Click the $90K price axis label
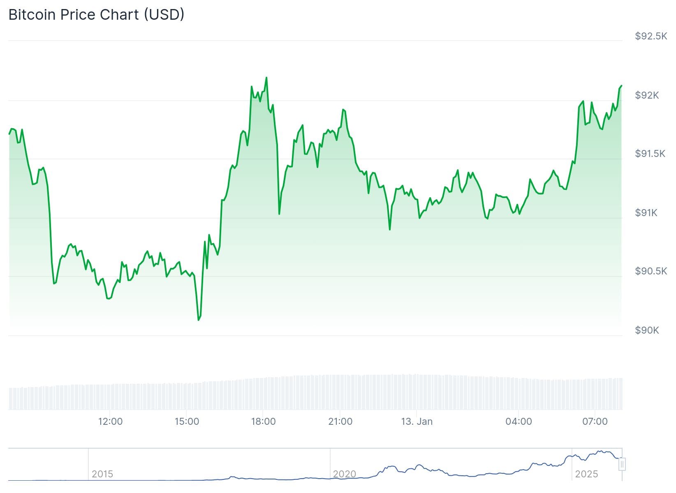The image size is (676, 493). pos(647,330)
